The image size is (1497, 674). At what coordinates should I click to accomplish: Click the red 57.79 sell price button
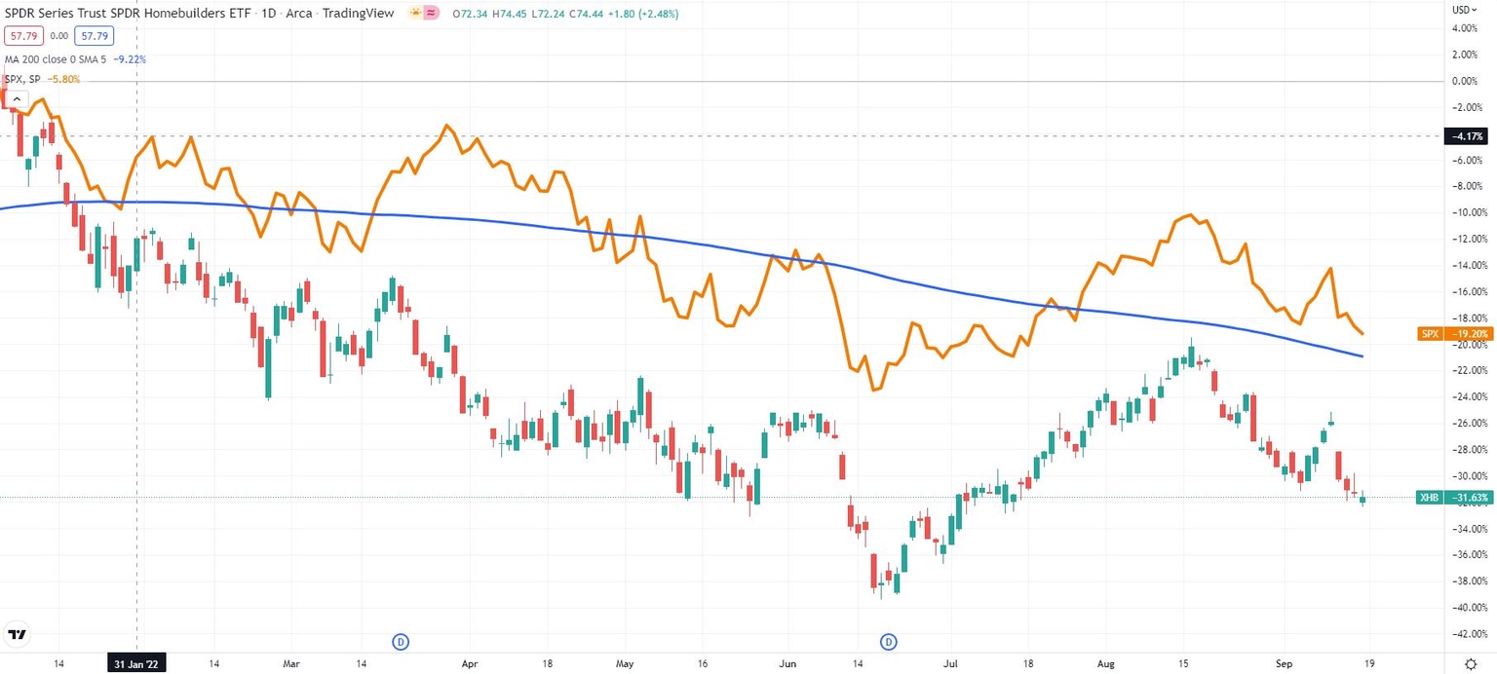[23, 34]
